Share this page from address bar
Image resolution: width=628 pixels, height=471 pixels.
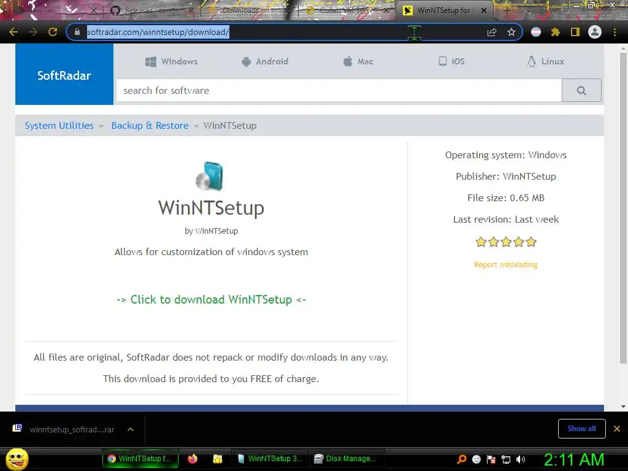pyautogui.click(x=492, y=32)
